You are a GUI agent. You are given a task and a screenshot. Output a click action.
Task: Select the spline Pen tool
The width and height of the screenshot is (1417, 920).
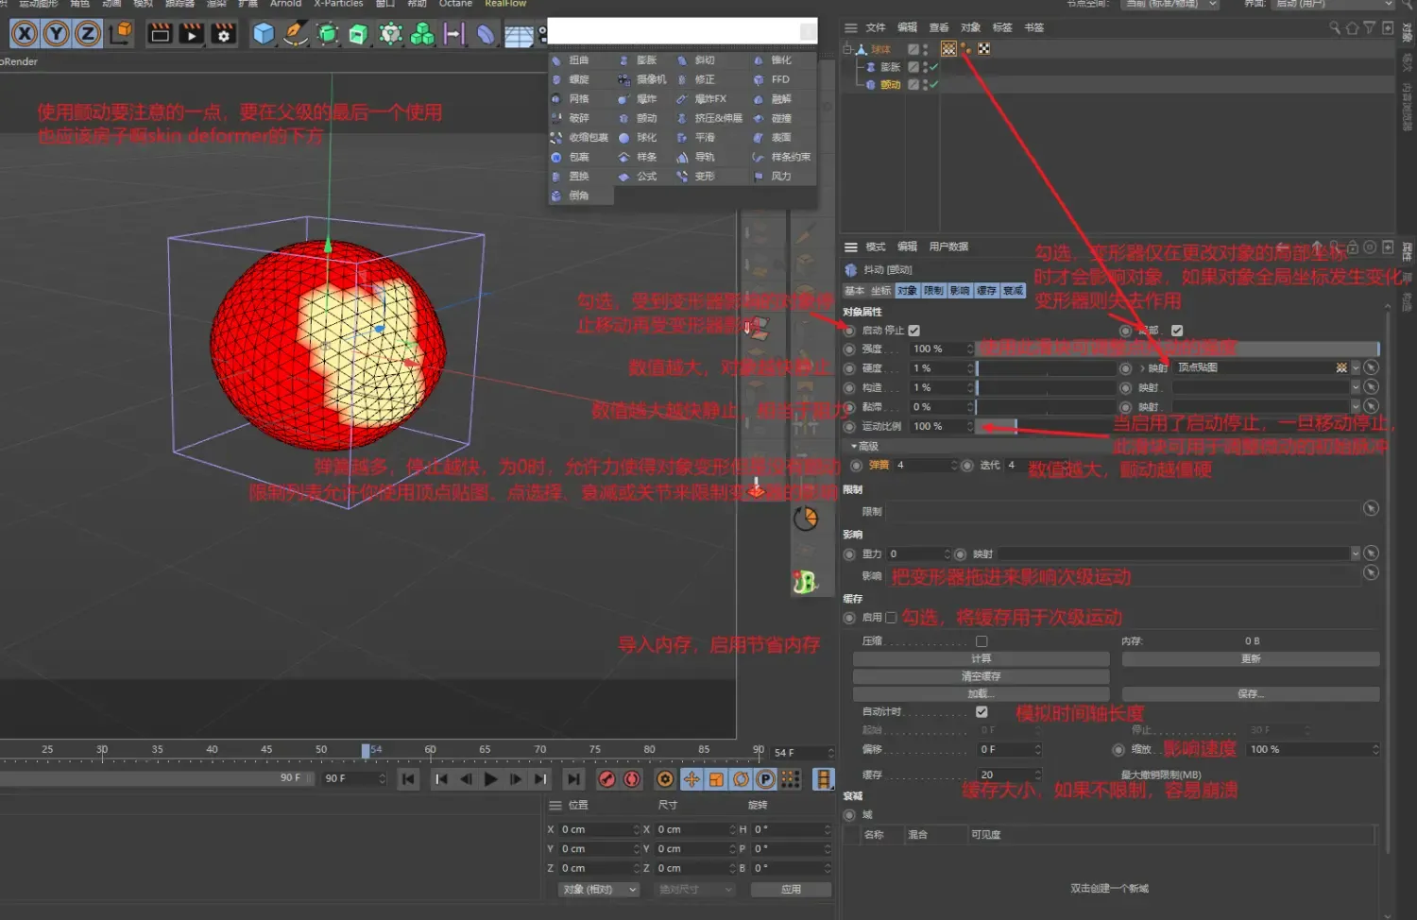point(295,34)
